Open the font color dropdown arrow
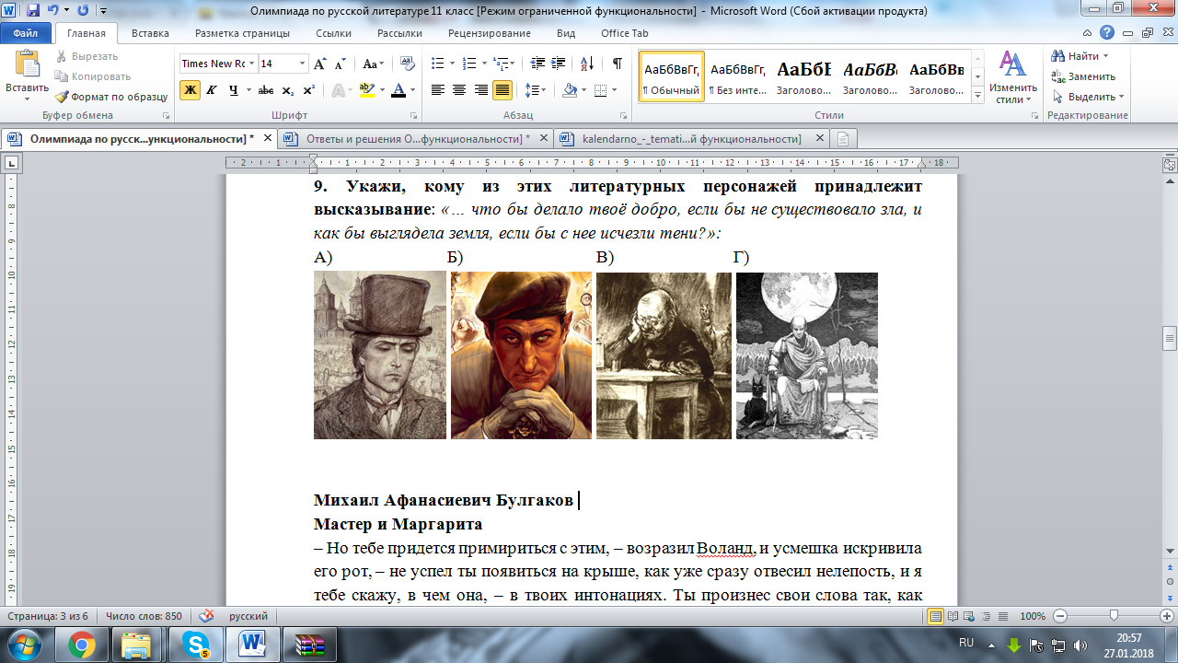This screenshot has width=1178, height=663. [412, 90]
